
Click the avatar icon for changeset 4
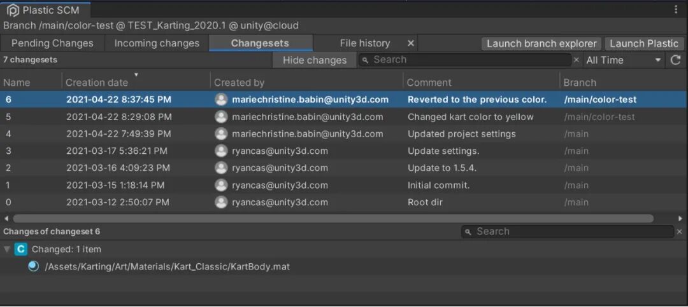point(221,133)
